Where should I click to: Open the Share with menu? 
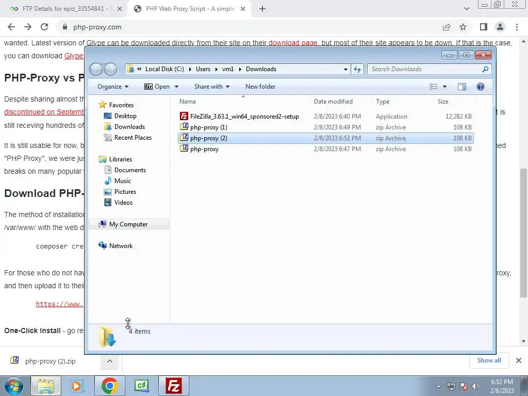click(212, 87)
